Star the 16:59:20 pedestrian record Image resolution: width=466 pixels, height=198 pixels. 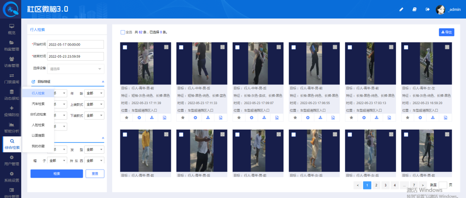click(x=408, y=118)
